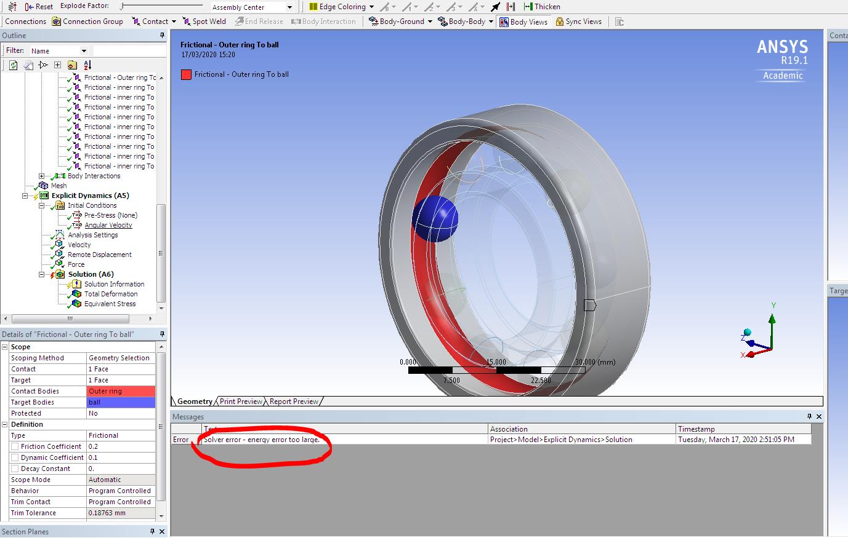Switch to the Print Preview tab
The image size is (848, 538).
tap(240, 401)
